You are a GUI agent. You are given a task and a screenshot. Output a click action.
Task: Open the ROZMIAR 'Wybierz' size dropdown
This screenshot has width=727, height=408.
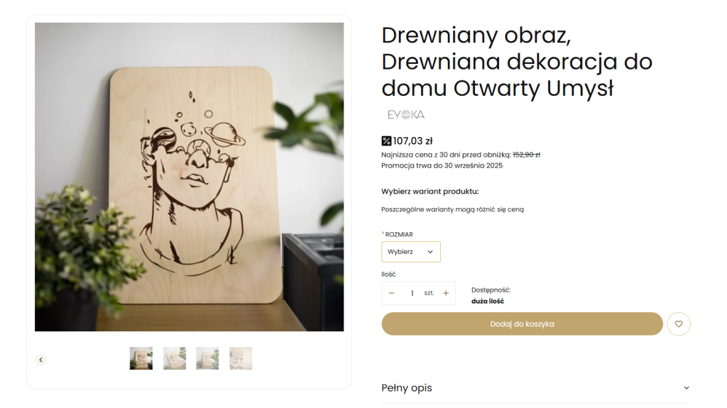click(411, 252)
